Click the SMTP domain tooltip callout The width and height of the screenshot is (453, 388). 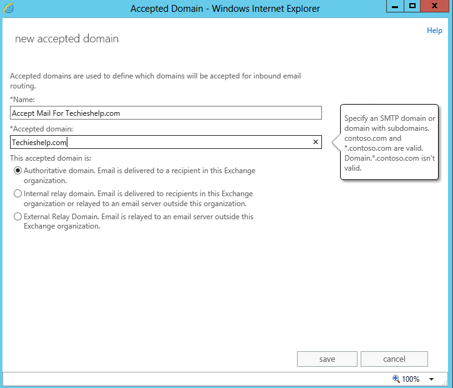coord(389,143)
